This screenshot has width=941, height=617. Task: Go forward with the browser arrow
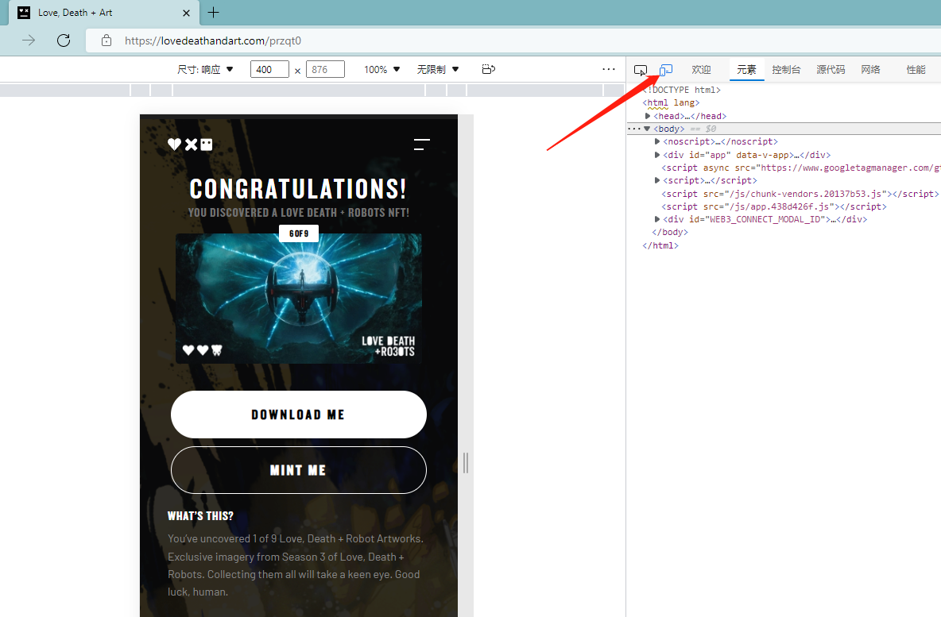click(29, 40)
